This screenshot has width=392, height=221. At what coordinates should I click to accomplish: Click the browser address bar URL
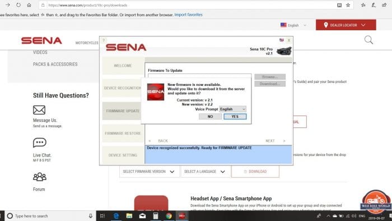[x=88, y=5]
